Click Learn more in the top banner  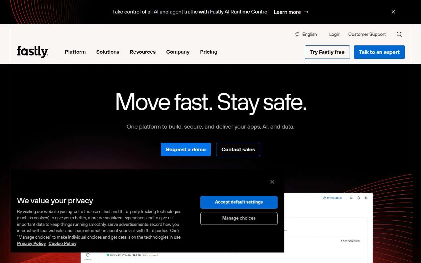pyautogui.click(x=287, y=12)
